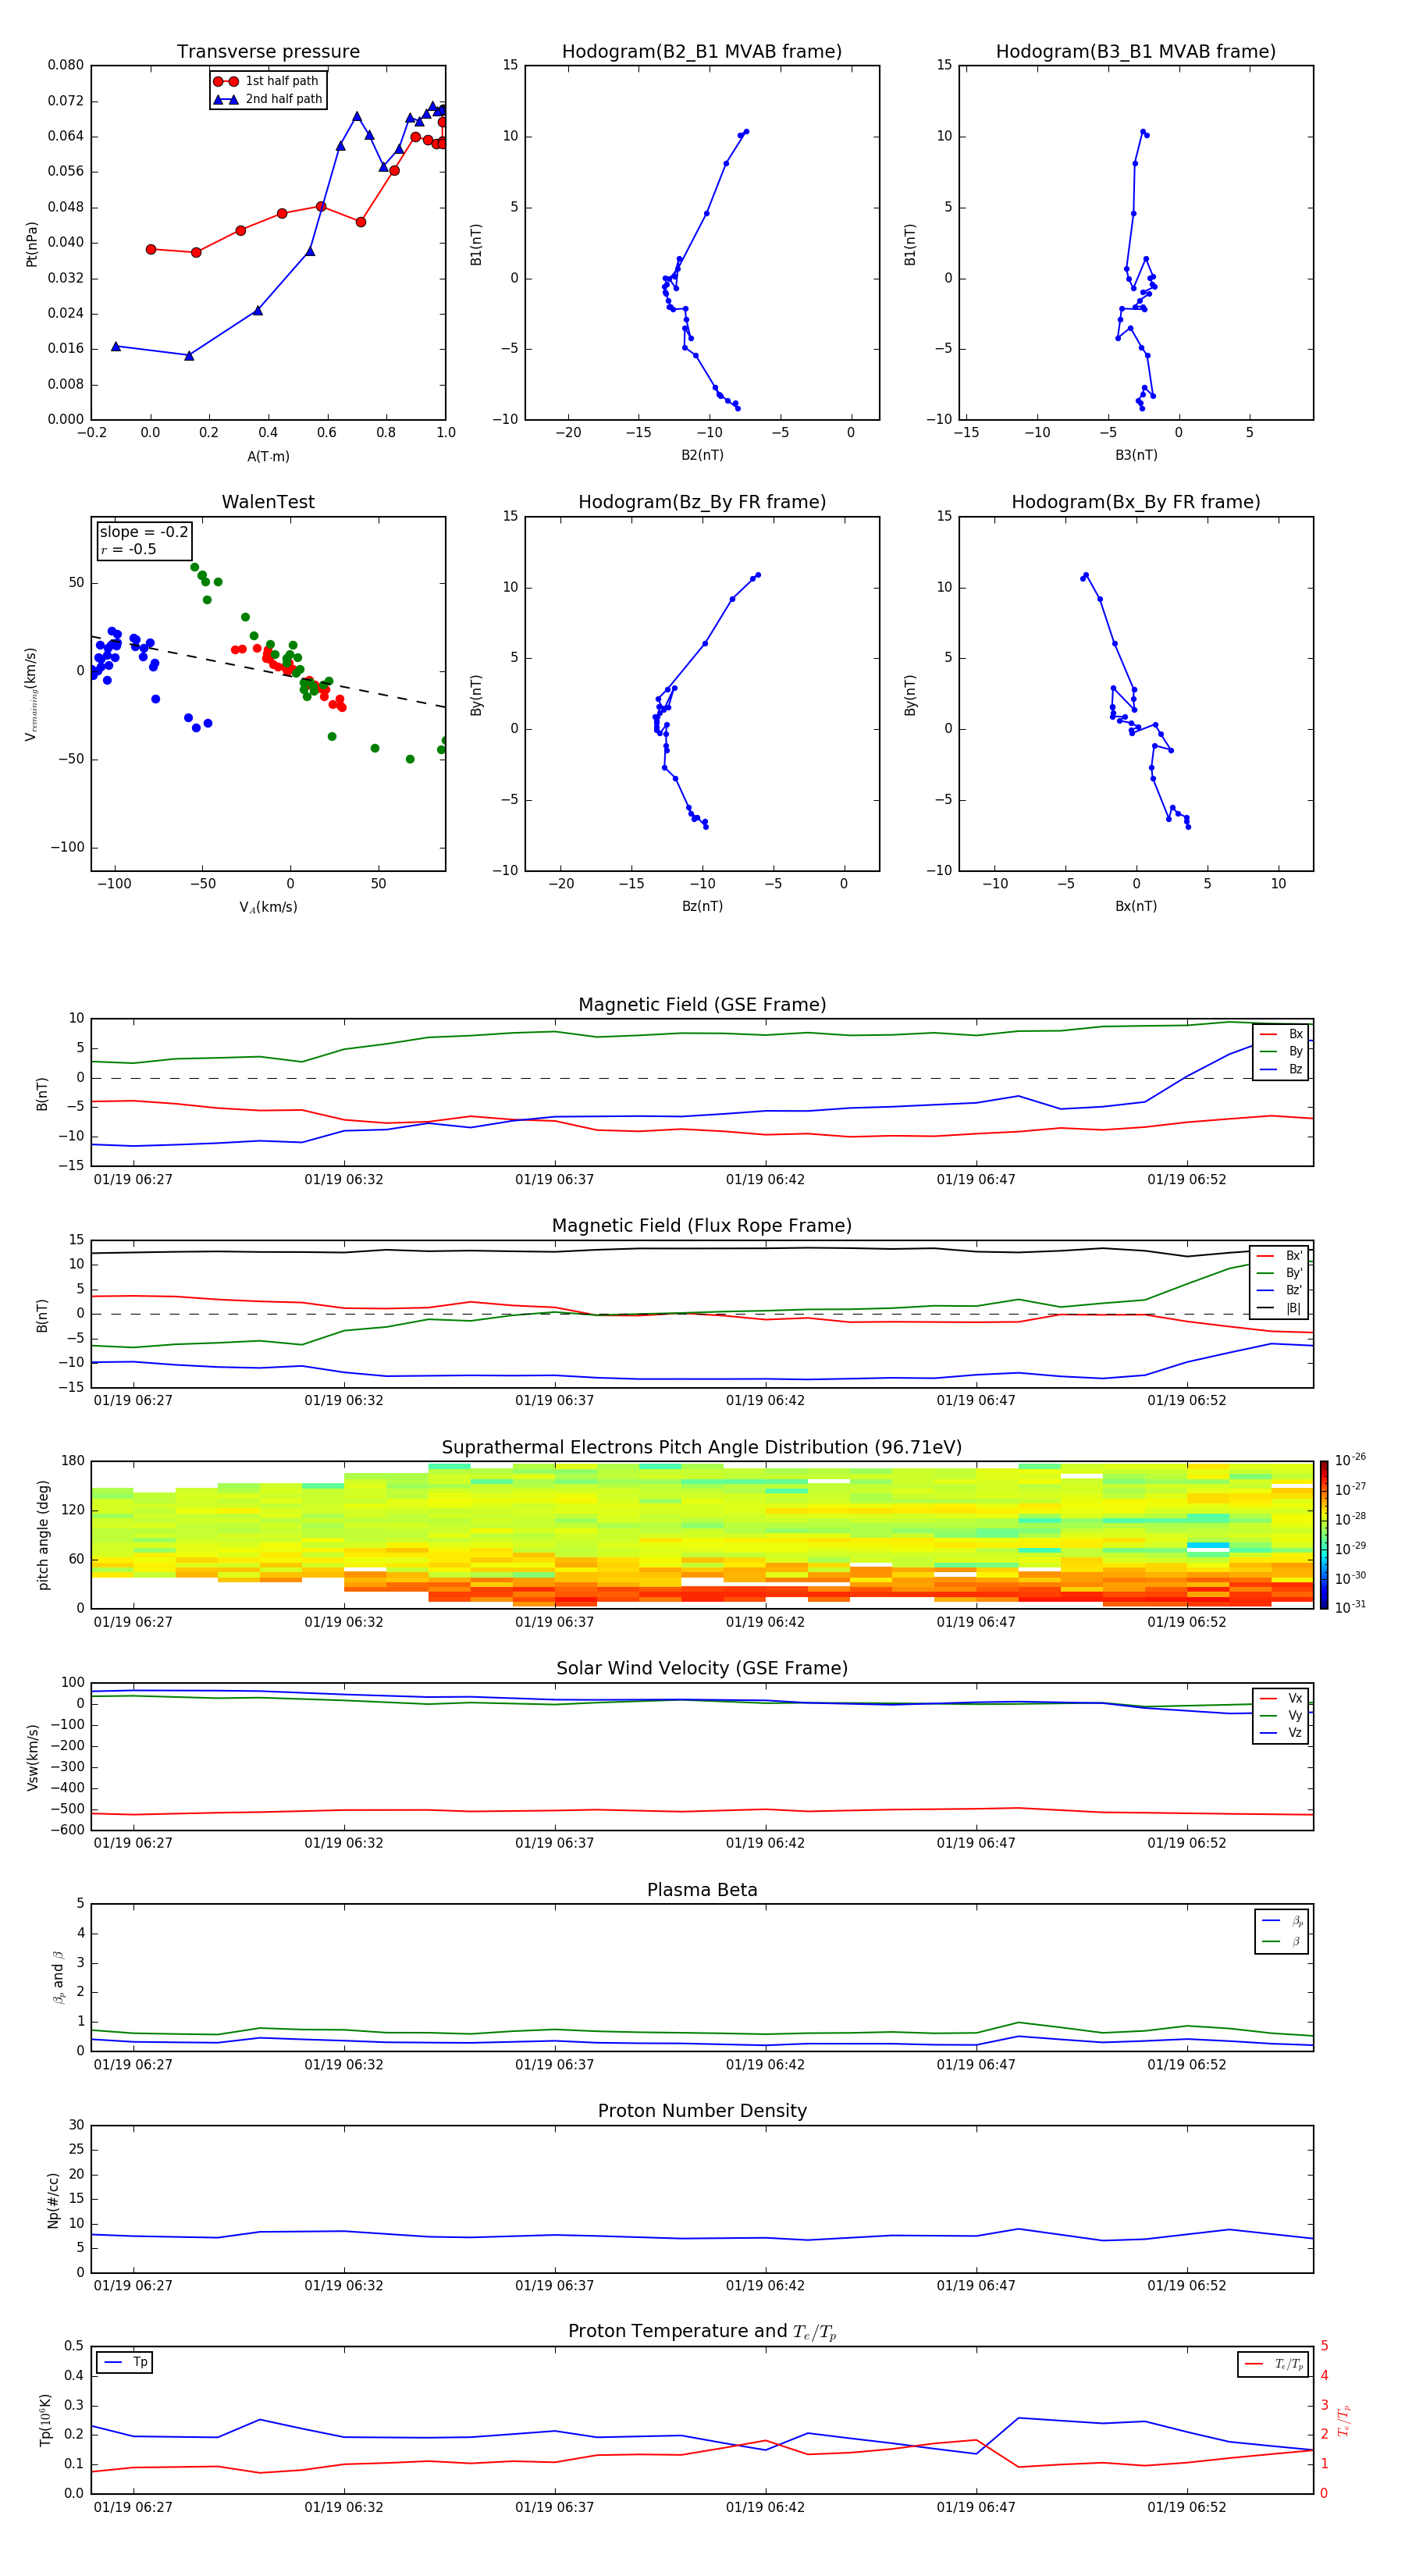Click the "Pt(nPa)" y-axis label
Image resolution: width=1405 pixels, height=2576 pixels.
[x=32, y=244]
